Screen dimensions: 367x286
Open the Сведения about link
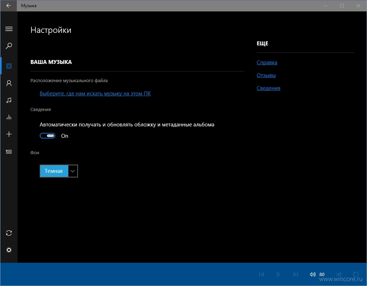tap(269, 88)
